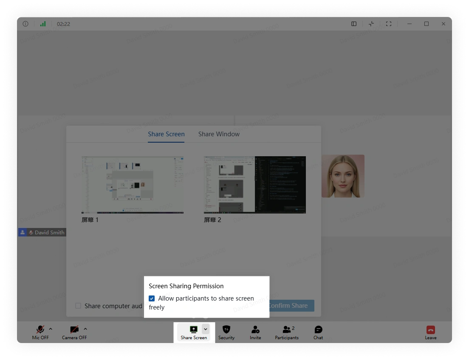Viewport: 469px width, 360px height.
Task: Minimize the meeting window
Action: pos(410,24)
